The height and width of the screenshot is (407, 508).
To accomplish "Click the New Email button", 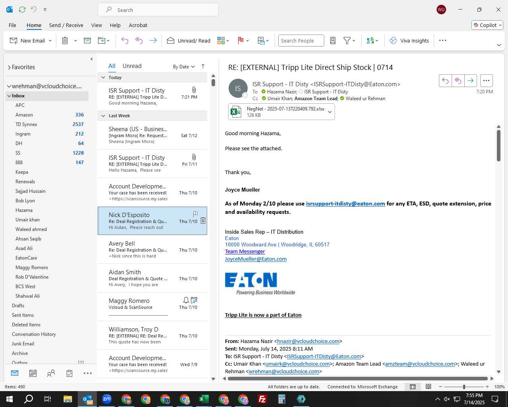I will click(x=27, y=41).
